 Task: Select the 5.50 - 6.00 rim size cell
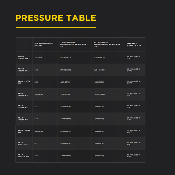point(38,131)
